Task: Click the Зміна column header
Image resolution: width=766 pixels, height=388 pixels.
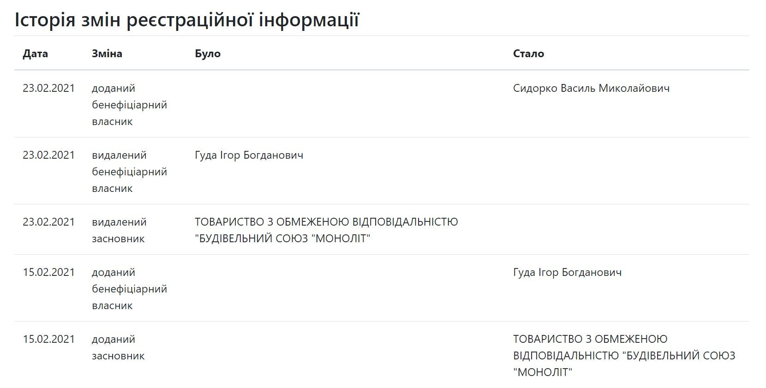Action: pyautogui.click(x=107, y=54)
